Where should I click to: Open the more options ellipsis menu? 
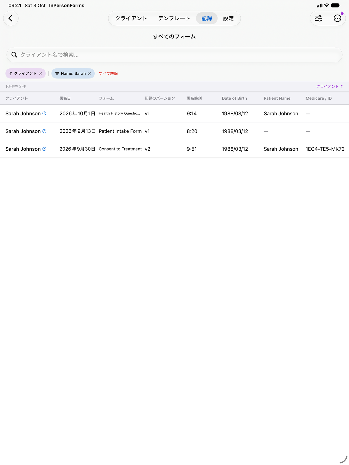pyautogui.click(x=337, y=18)
